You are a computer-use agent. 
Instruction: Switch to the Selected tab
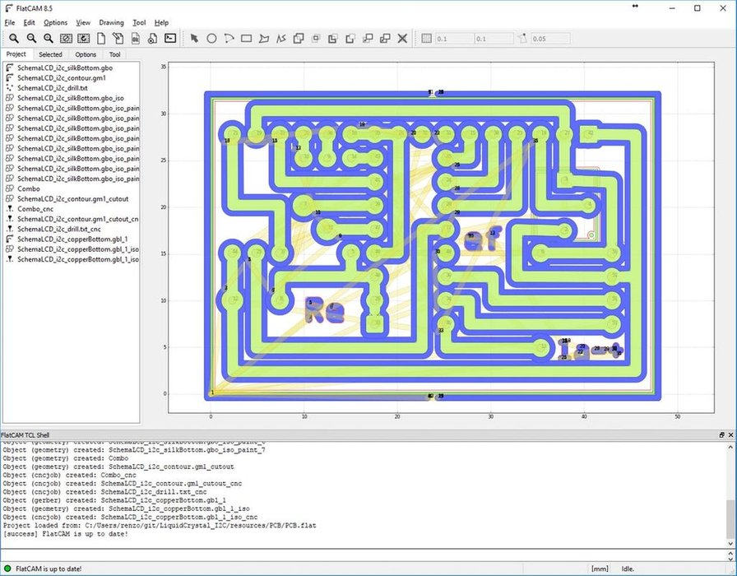[x=50, y=54]
